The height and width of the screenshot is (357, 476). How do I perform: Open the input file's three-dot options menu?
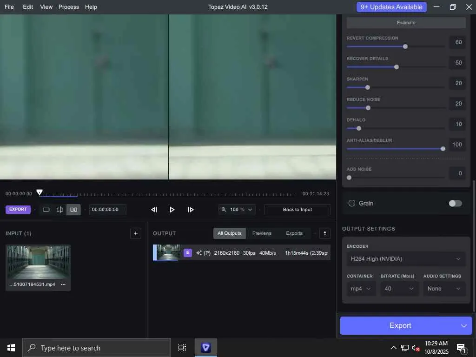(63, 284)
